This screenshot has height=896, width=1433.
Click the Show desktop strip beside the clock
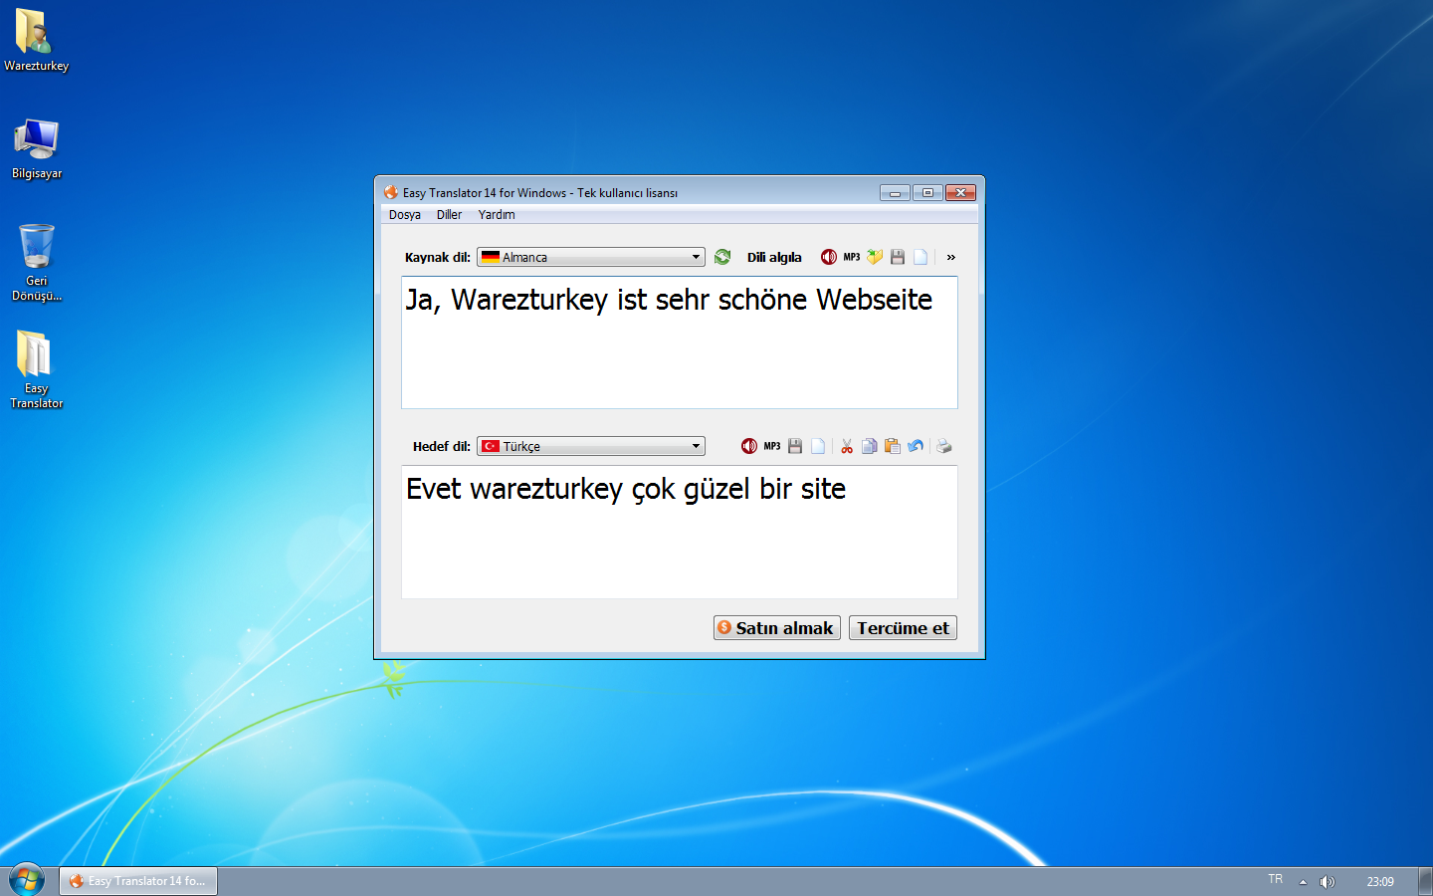(x=1425, y=881)
